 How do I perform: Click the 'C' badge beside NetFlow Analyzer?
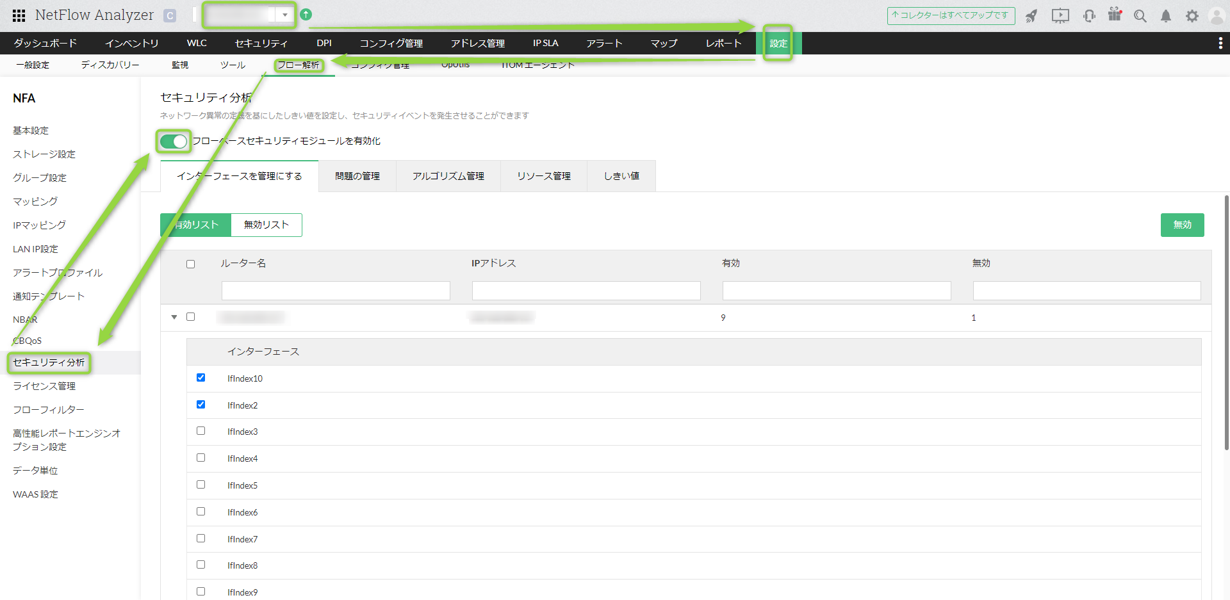click(x=170, y=15)
